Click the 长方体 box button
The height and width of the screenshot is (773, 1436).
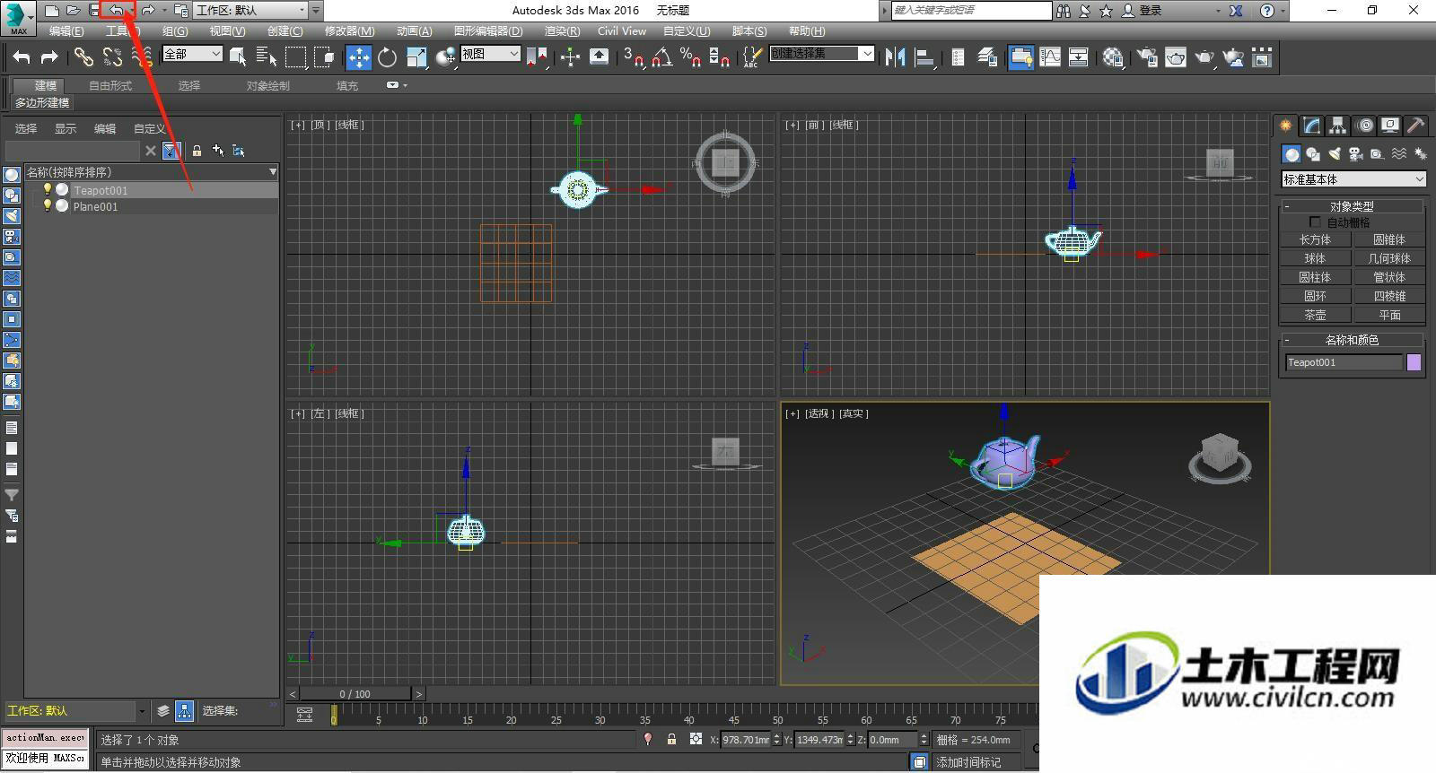pyautogui.click(x=1315, y=239)
